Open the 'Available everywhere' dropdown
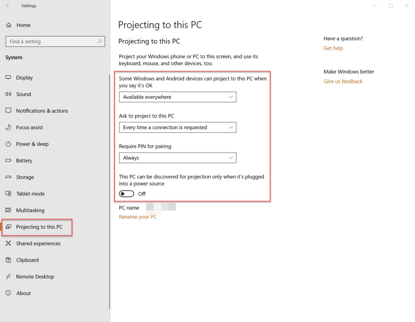Image resolution: width=415 pixels, height=322 pixels. tap(178, 97)
